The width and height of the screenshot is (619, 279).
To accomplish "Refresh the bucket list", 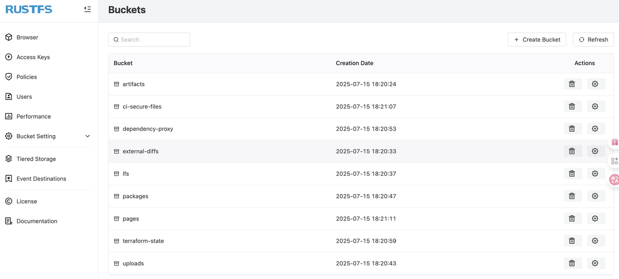I will 593,40.
